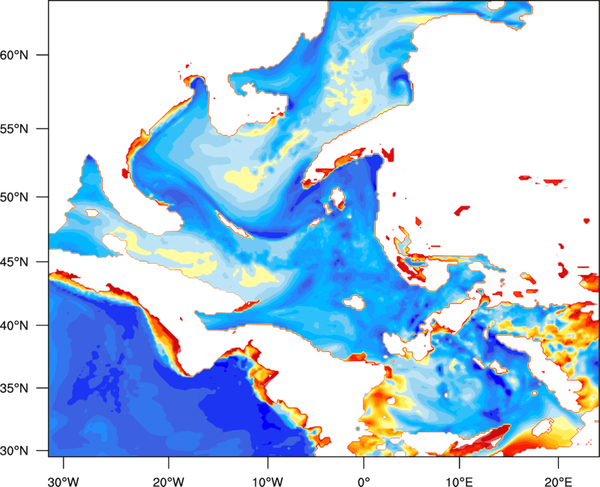
Task: Click the 10°E longitude label
Action: pyautogui.click(x=459, y=482)
